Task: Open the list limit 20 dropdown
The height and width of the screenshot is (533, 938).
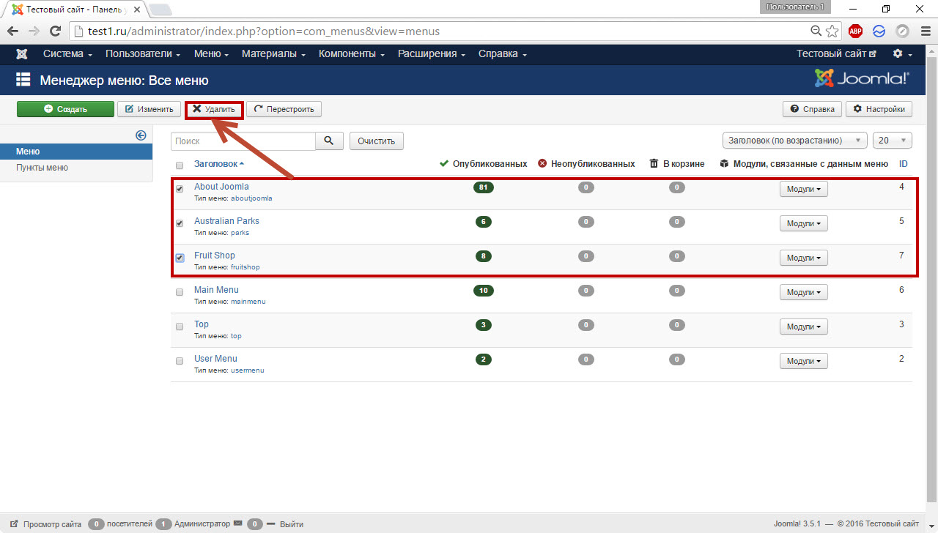Action: (x=893, y=141)
